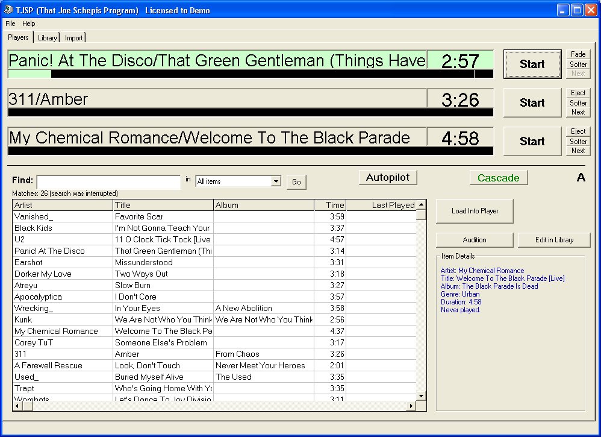Image resolution: width=601 pixels, height=437 pixels.
Task: Sort list by Title column header
Action: point(163,206)
